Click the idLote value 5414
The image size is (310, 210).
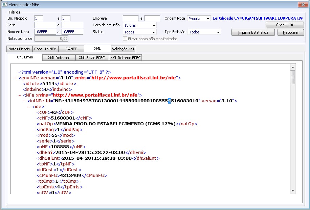click(48, 84)
